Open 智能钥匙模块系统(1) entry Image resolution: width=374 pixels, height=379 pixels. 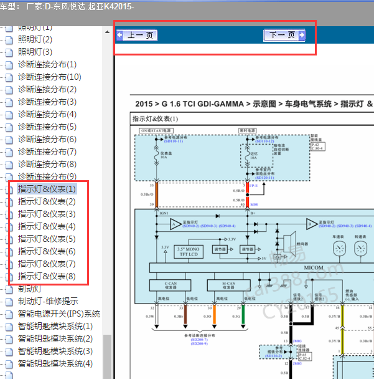click(x=55, y=326)
